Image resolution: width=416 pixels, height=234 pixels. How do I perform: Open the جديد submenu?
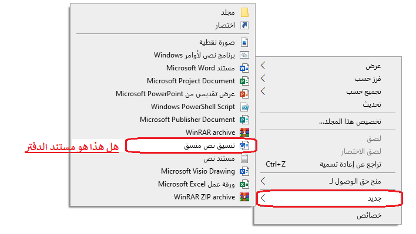[328, 198]
